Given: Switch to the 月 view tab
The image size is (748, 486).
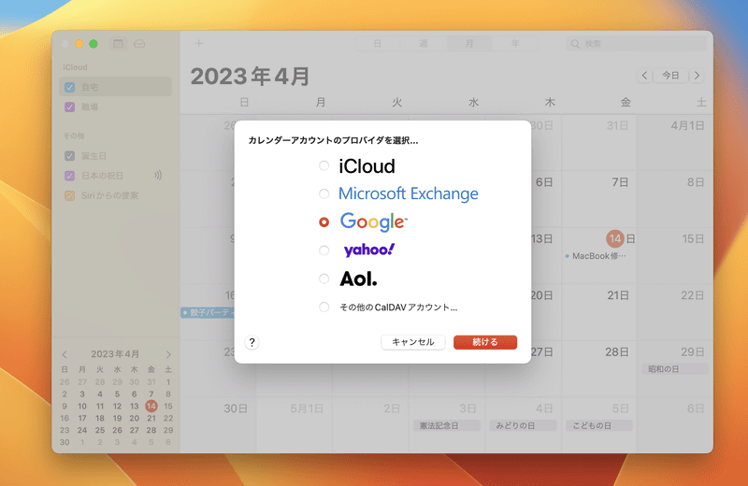Looking at the screenshot, I should point(469,44).
